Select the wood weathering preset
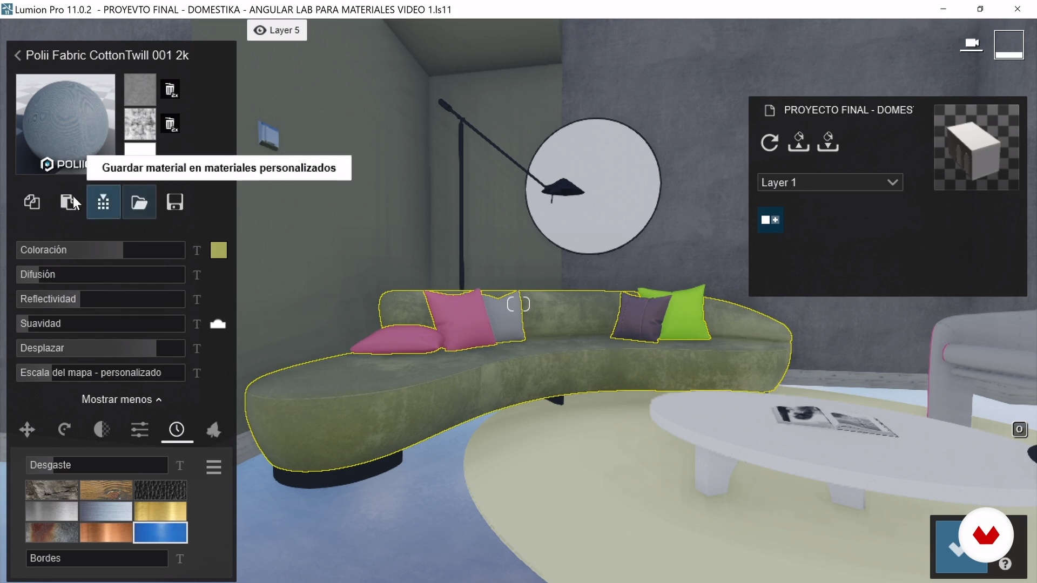 (x=106, y=490)
